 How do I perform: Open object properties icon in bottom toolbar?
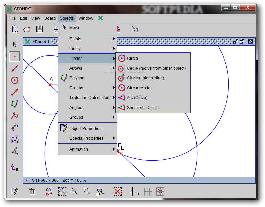[14, 191]
